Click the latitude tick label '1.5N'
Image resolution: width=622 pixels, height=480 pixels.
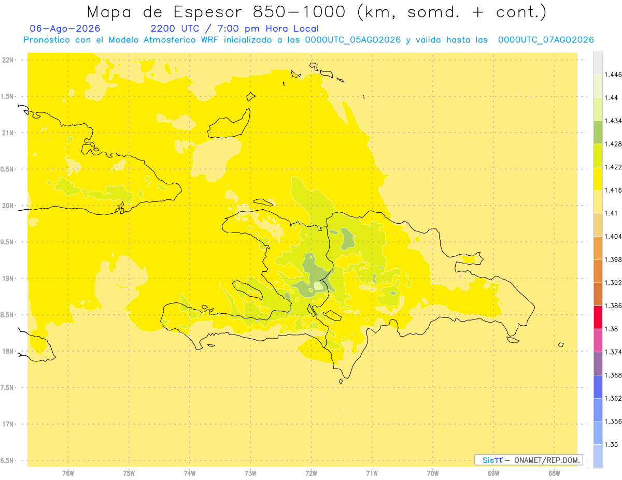8,96
